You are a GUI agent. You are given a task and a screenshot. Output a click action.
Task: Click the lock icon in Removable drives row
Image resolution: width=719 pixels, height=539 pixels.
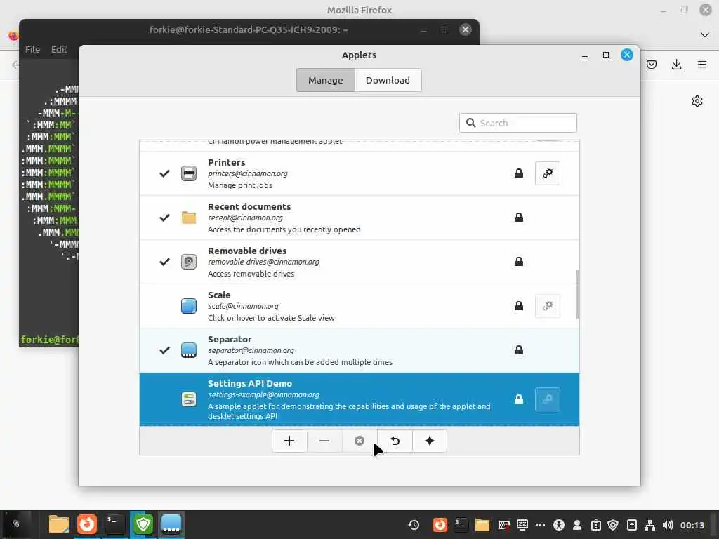point(519,262)
